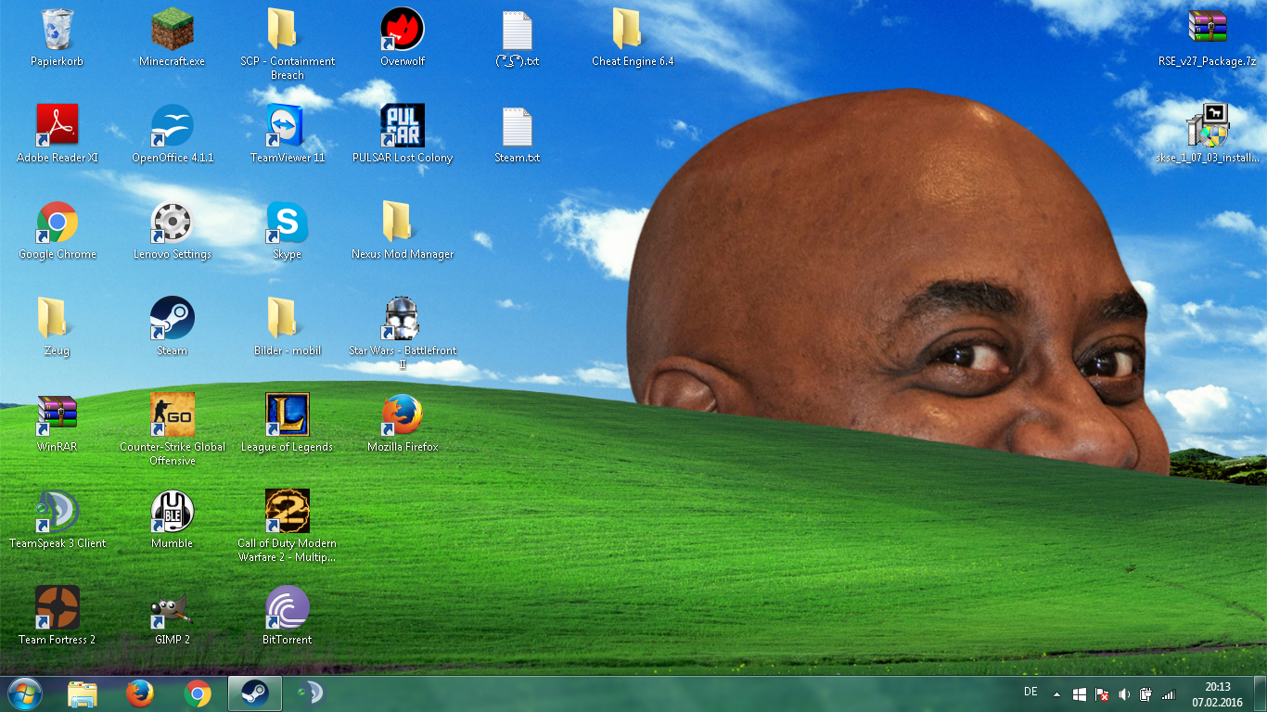Open the Steam.txt text file
The image size is (1267, 712).
coord(517,130)
